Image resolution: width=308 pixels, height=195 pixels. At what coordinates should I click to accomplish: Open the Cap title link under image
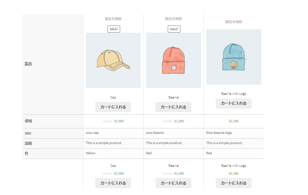113,97
